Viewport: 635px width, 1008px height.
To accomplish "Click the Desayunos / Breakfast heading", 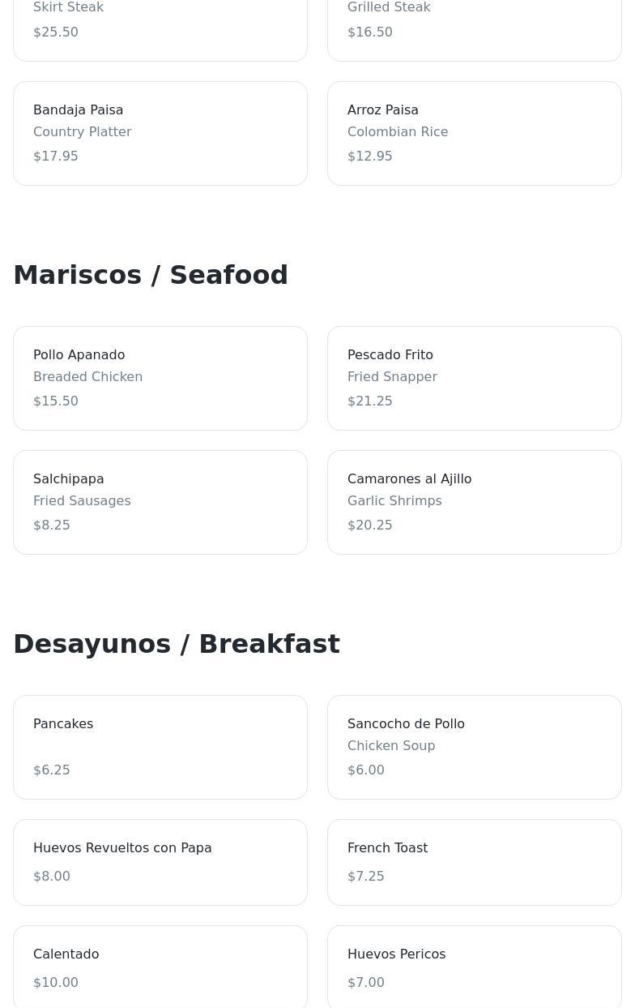I will click(x=177, y=644).
